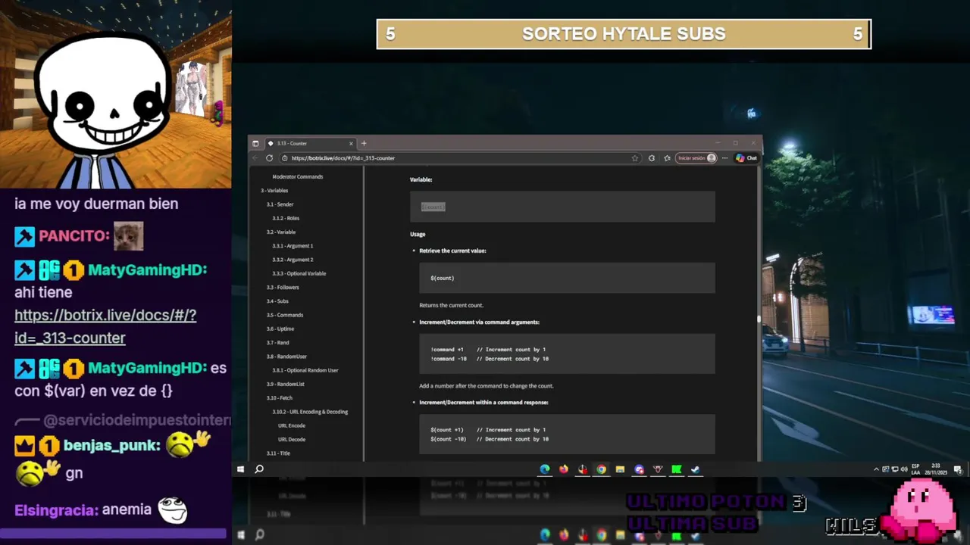Open 3.3.3 - Optional Variable entry

pos(299,273)
